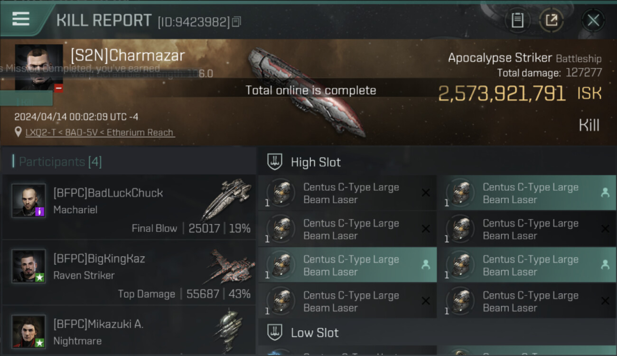The height and width of the screenshot is (356, 617).
Task: Click the Raven Striker ship icon
Action: pos(230,266)
